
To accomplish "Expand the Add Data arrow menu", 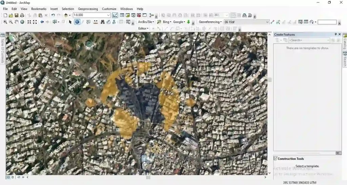I will pyautogui.click(x=70, y=15).
